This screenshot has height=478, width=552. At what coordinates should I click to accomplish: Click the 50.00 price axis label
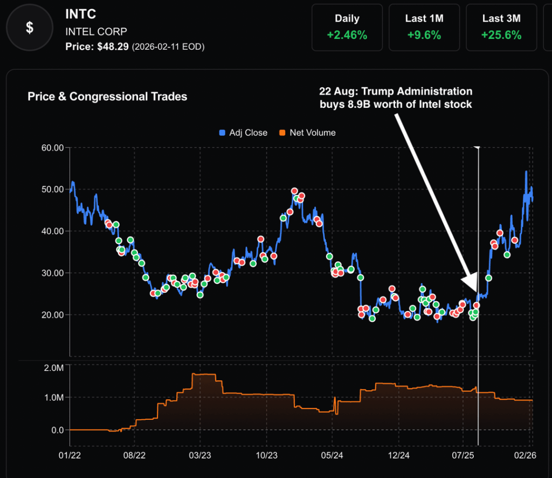[52, 189]
